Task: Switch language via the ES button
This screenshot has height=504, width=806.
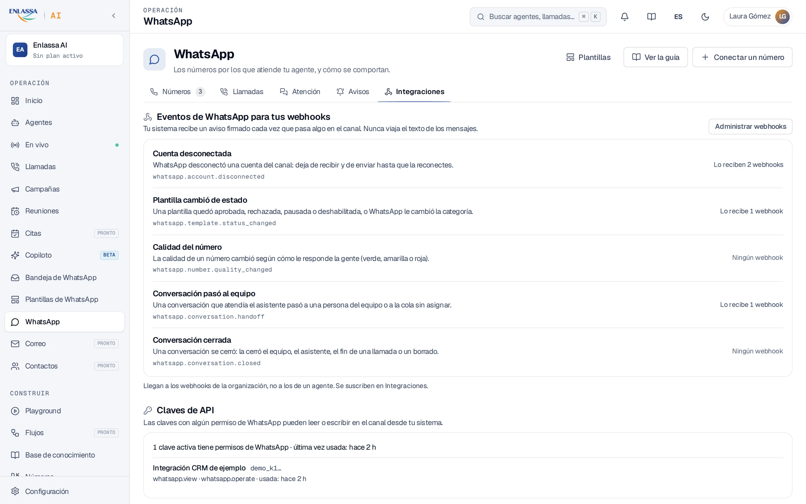Action: click(x=678, y=17)
